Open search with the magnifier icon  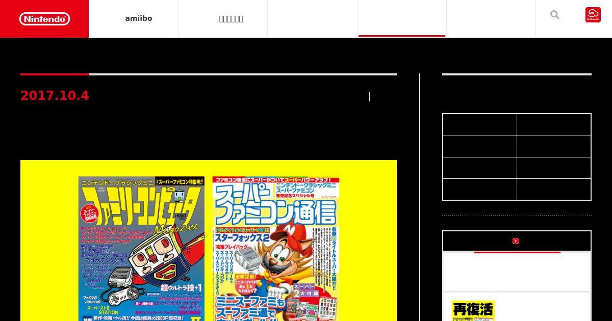[555, 15]
